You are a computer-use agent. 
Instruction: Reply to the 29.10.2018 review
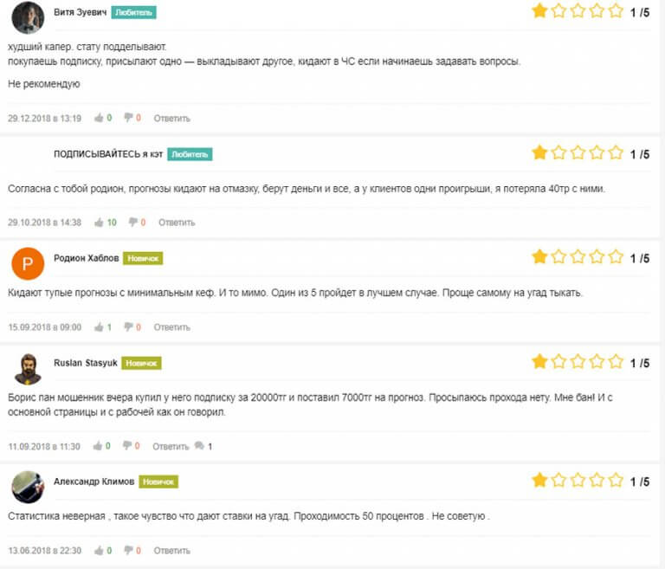[176, 223]
